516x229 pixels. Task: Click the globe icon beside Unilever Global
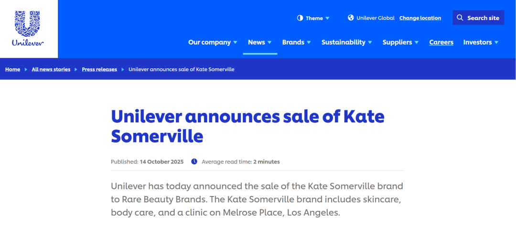point(351,18)
